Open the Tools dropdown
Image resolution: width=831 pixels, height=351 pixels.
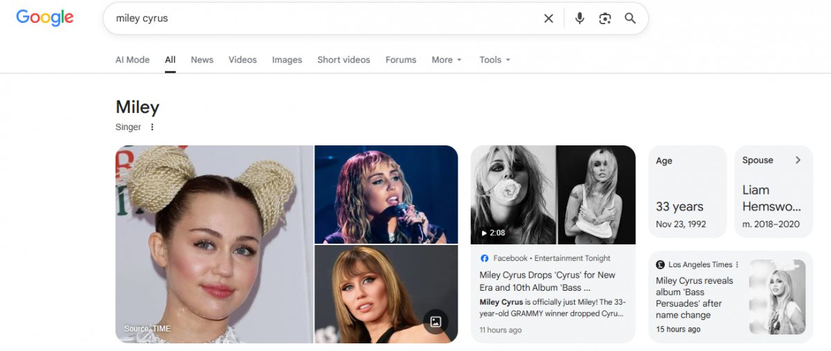[495, 60]
